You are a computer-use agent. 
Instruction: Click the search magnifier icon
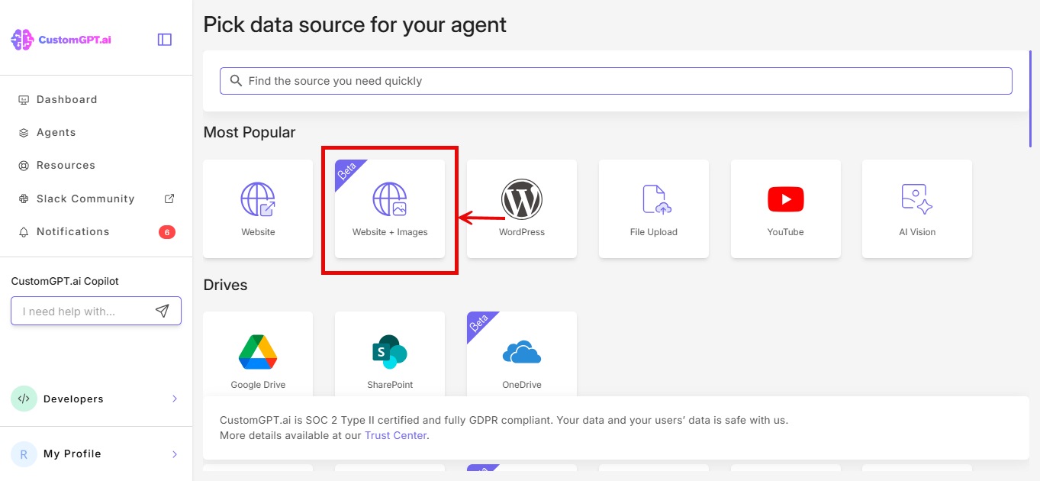[x=236, y=80]
